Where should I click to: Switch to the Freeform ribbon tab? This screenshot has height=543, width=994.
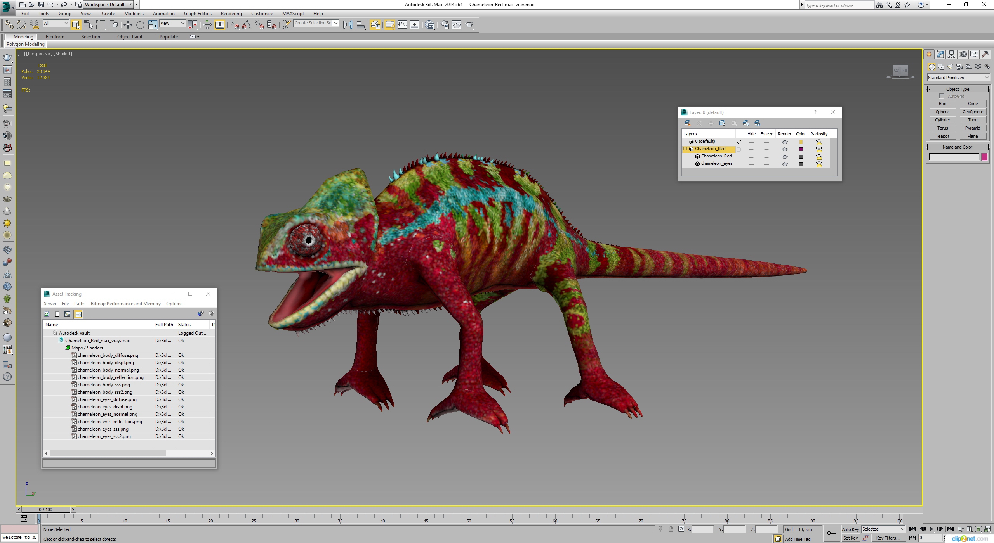pyautogui.click(x=55, y=37)
